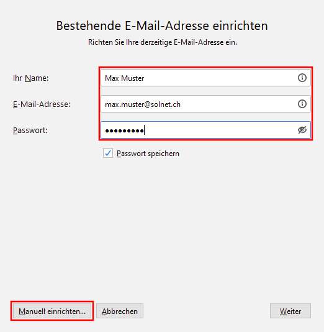The width and height of the screenshot is (324, 332).
Task: Focus the Passwort input field
Action: (x=205, y=130)
